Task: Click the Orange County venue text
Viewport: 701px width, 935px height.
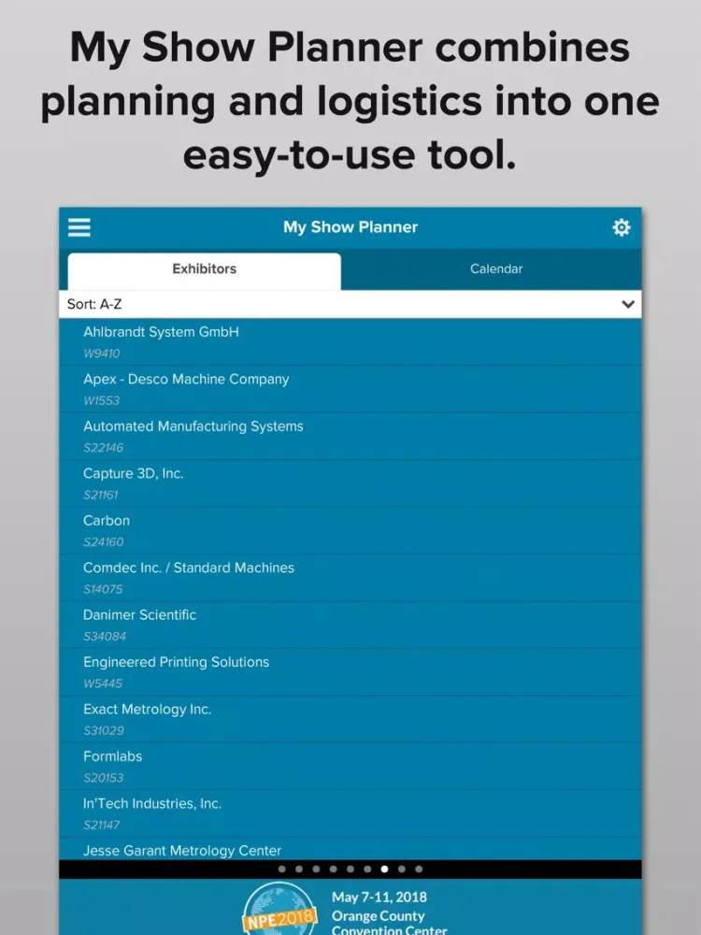Action: [x=378, y=915]
